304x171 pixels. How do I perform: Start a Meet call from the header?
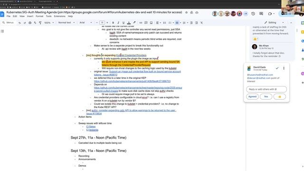pos(270,14)
